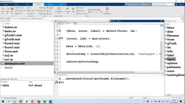185x104 pixels.
Task: Click the 'data' 1x1 struct row
Action: [27, 86]
